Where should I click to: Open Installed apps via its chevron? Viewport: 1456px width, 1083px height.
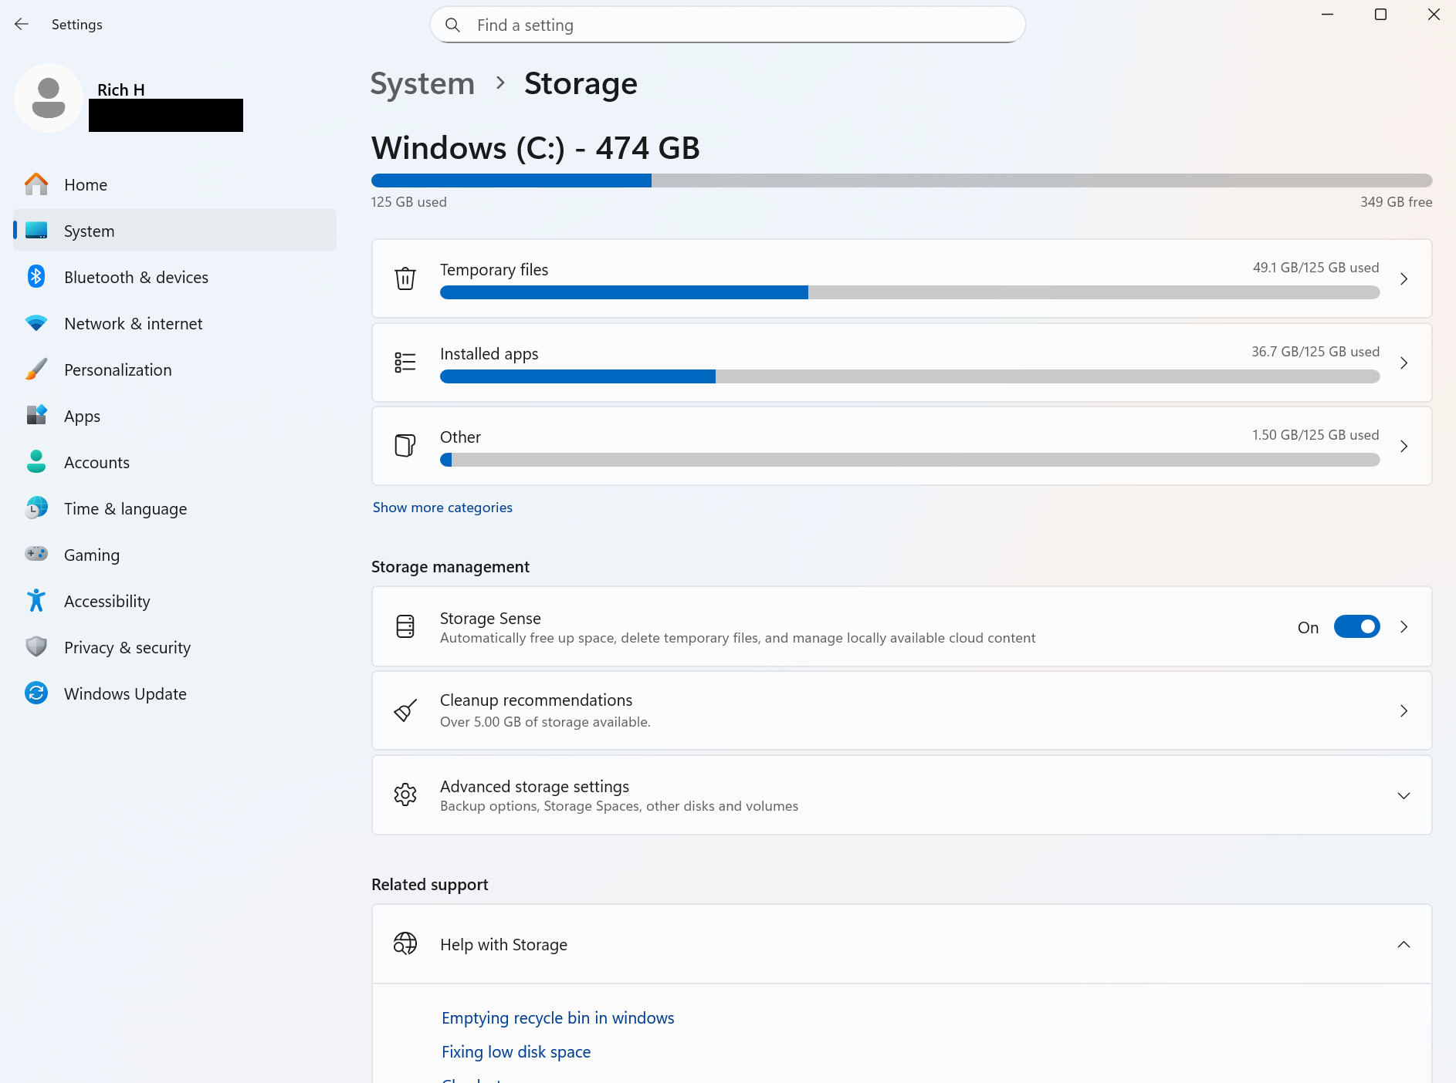click(1404, 363)
